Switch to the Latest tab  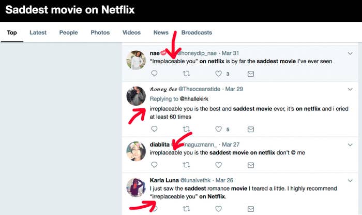38,33
